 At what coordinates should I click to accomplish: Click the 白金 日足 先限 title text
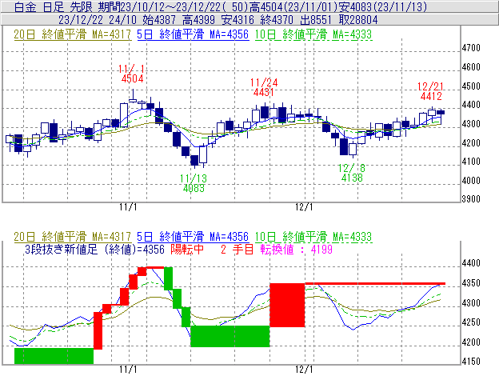click(x=54, y=6)
